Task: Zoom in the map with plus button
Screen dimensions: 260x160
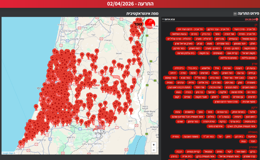Action: tap(153, 145)
